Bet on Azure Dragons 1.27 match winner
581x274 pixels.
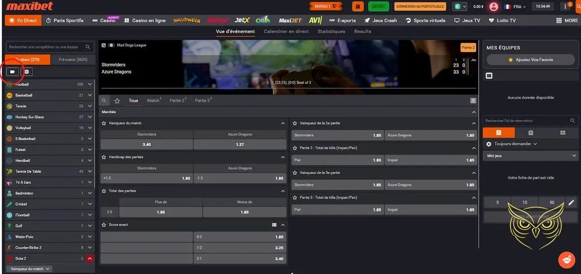coord(240,145)
